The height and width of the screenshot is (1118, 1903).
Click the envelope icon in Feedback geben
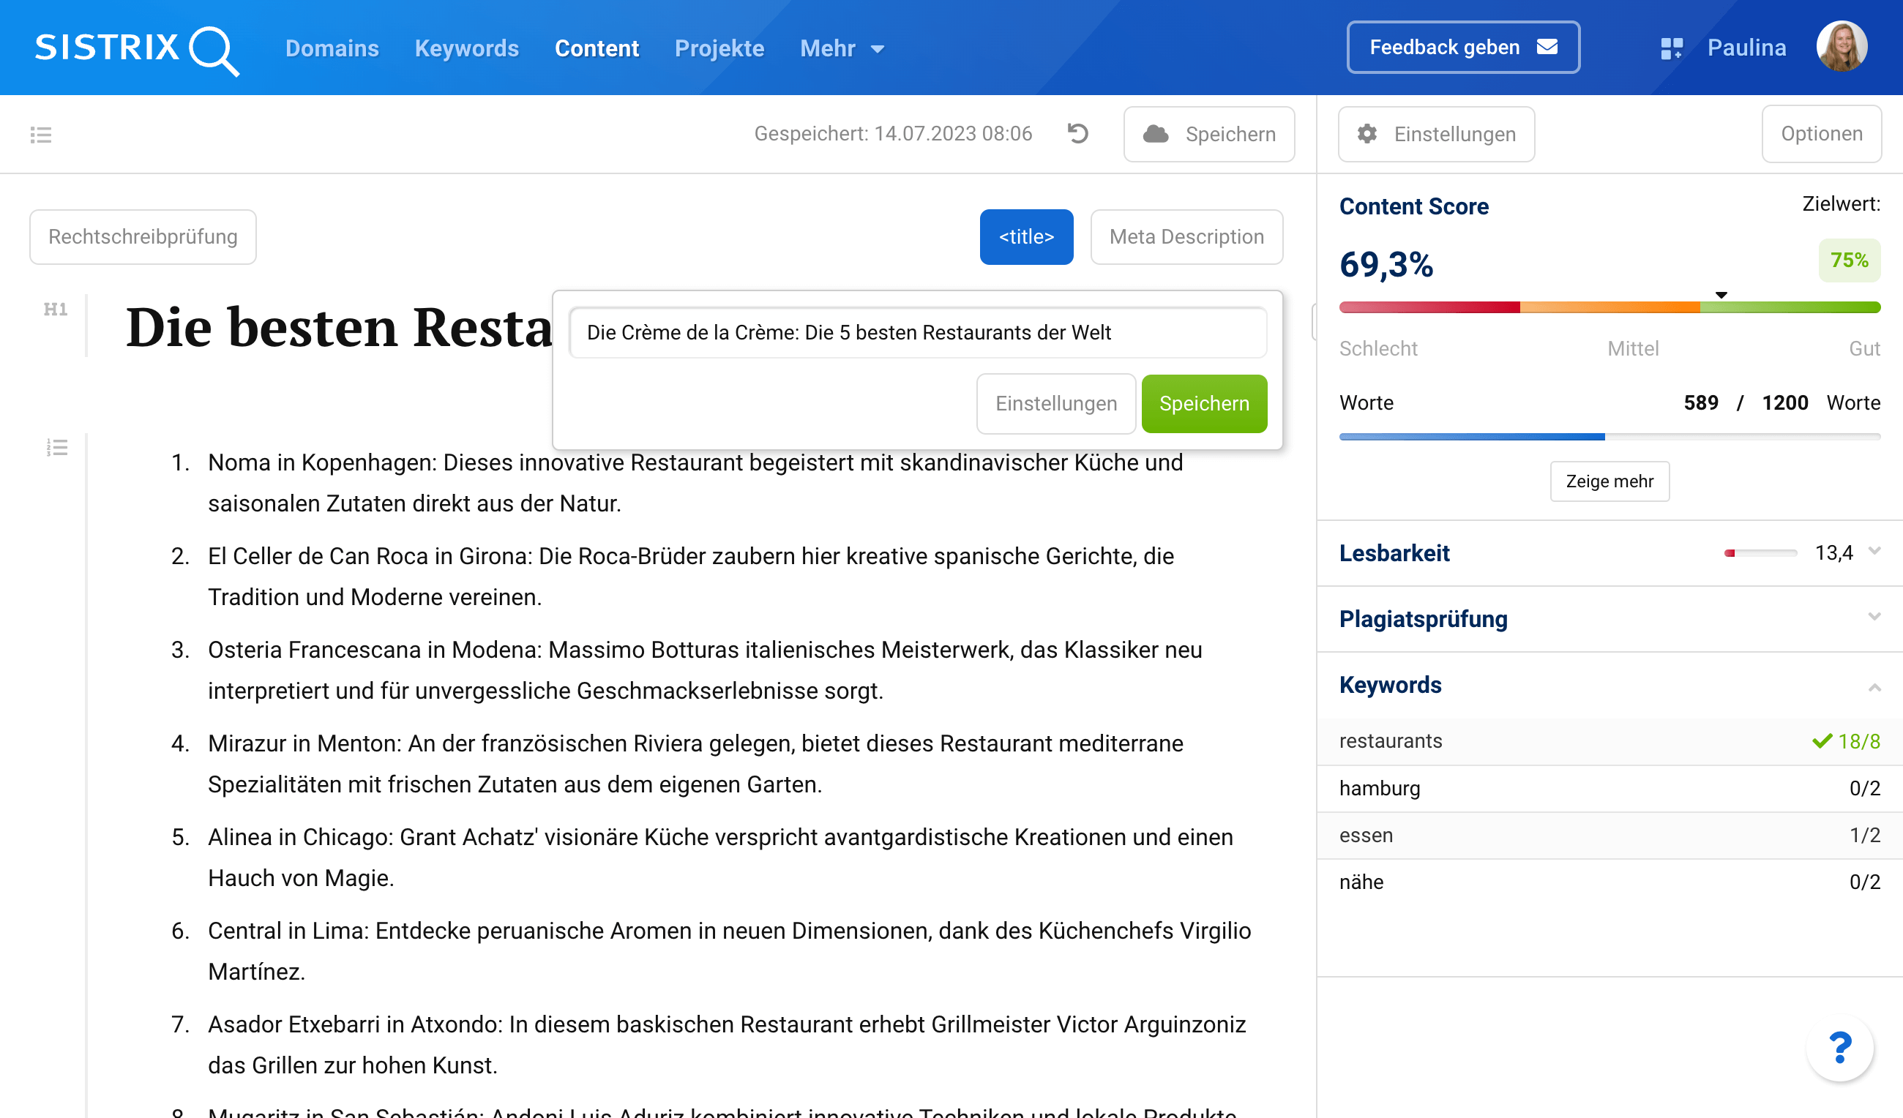(x=1547, y=47)
